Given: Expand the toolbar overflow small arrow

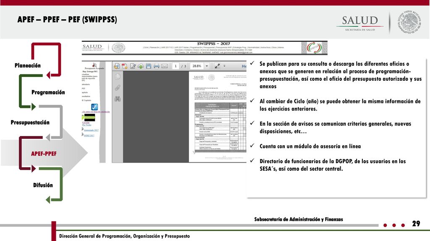Looking at the screenshot, I should (224, 66).
